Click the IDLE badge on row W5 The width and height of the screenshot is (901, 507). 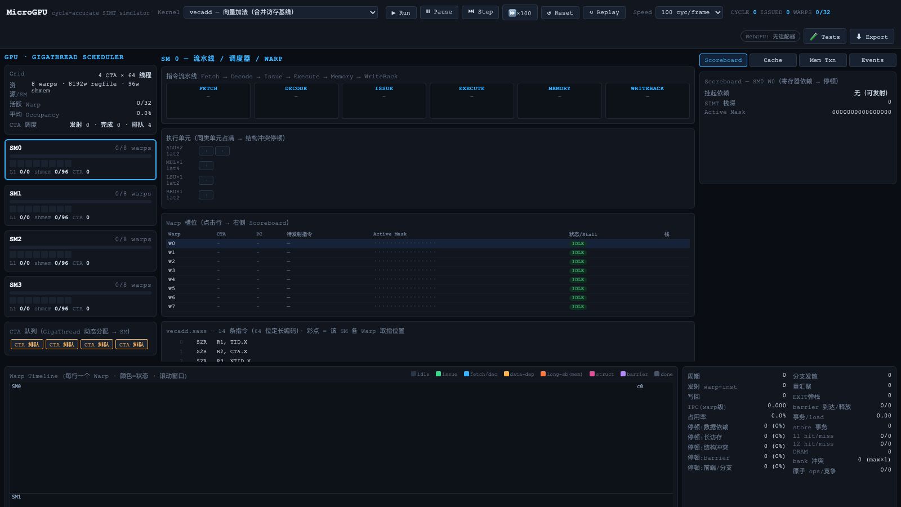(x=578, y=289)
